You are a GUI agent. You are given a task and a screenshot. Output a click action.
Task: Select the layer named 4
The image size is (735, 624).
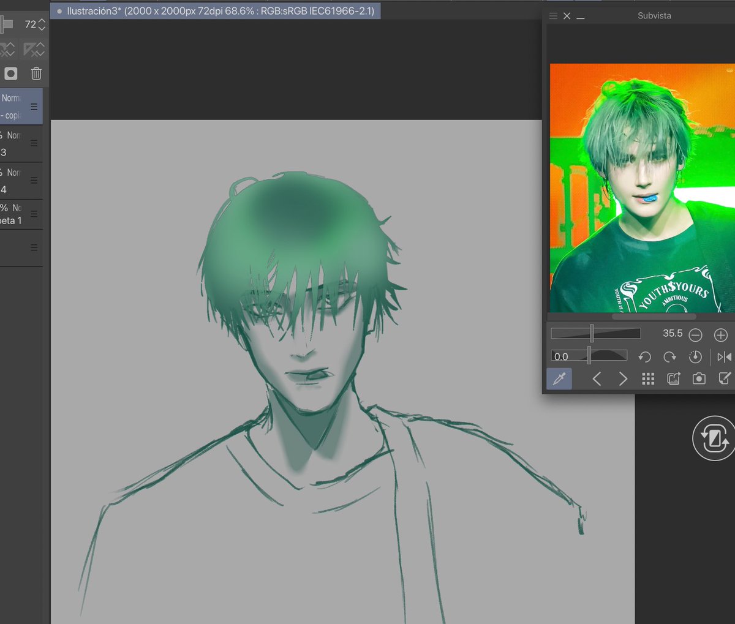click(21, 181)
